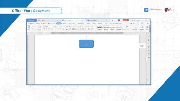Click the command search box
180x101 pixels.
point(116,24)
